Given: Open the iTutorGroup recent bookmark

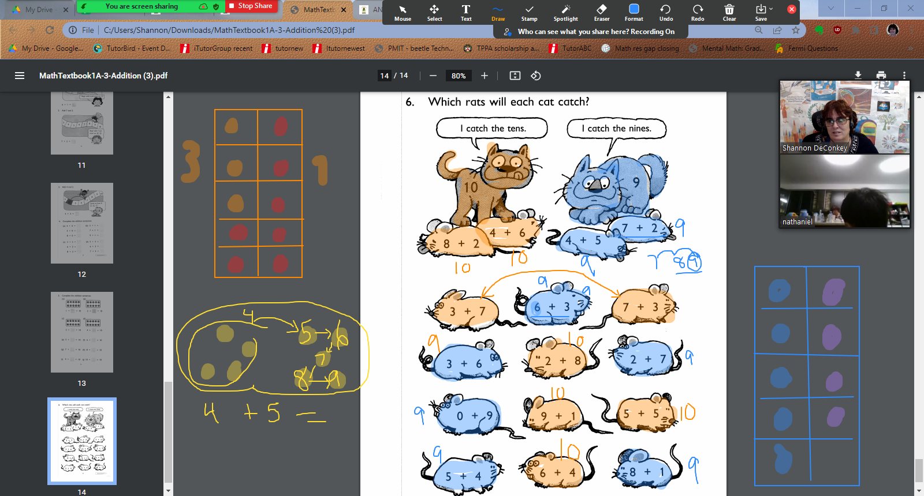Looking at the screenshot, I should [217, 48].
